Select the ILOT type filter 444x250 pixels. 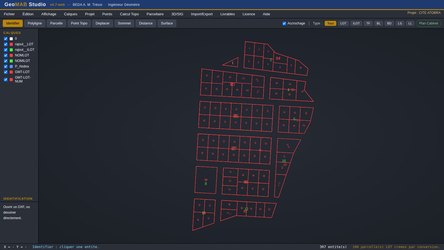pyautogui.click(x=356, y=23)
